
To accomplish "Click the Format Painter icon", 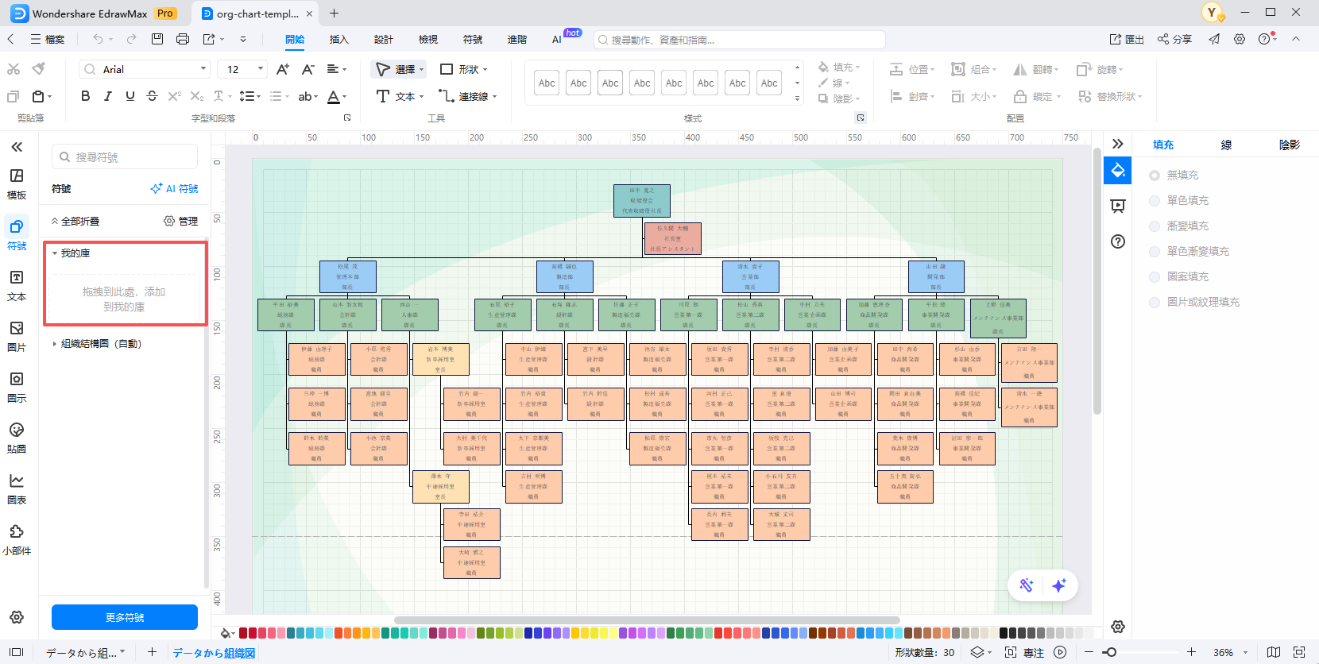I will pyautogui.click(x=38, y=69).
